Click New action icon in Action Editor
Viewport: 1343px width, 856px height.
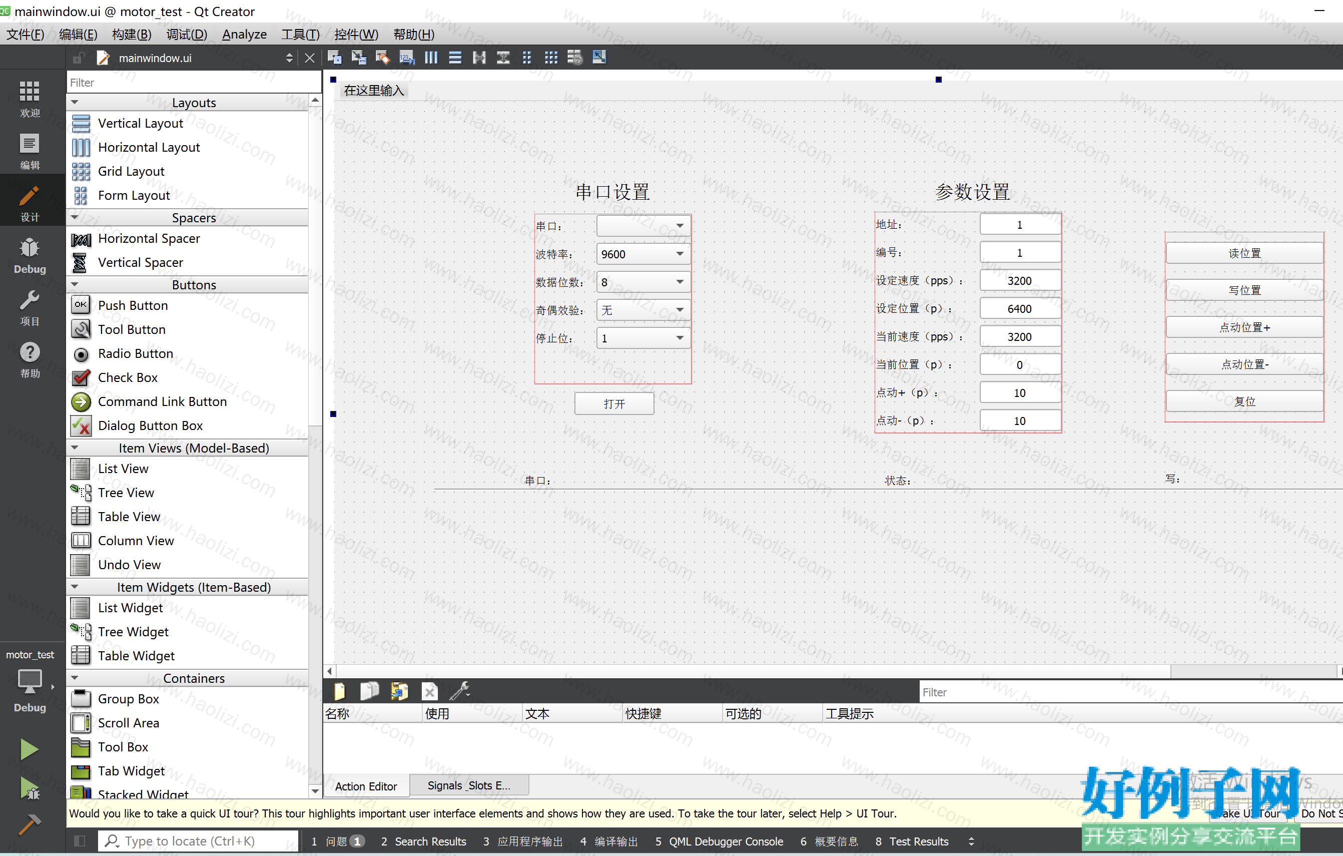coord(340,691)
